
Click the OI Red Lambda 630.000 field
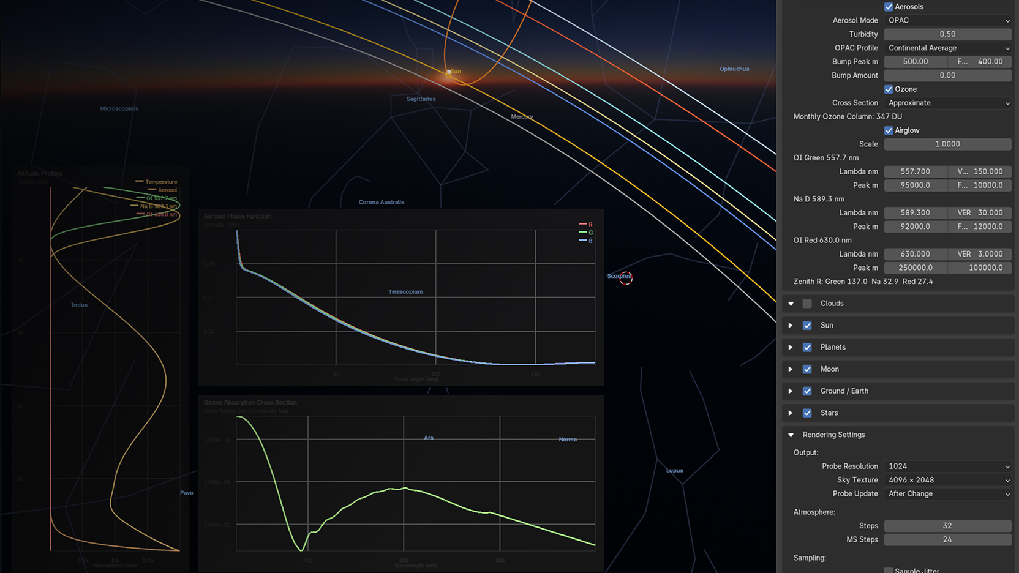coord(916,254)
